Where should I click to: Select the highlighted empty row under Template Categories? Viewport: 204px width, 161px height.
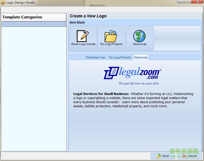click(34, 24)
